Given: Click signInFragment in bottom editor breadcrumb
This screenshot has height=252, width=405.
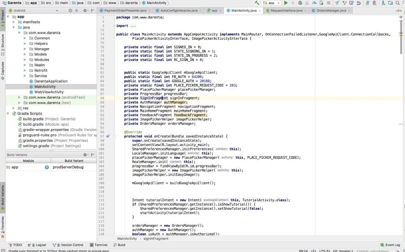Looking at the screenshot, I should pyautogui.click(x=156, y=239).
